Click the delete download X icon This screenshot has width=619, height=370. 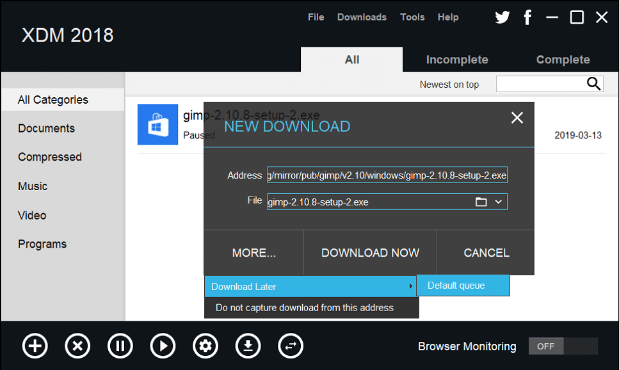pos(77,346)
